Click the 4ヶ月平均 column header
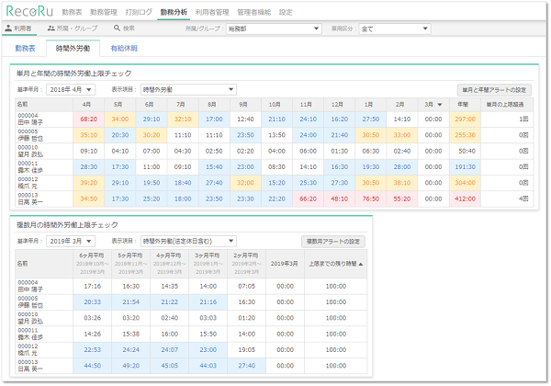Image resolution: width=551 pixels, height=386 pixels. coord(169,264)
